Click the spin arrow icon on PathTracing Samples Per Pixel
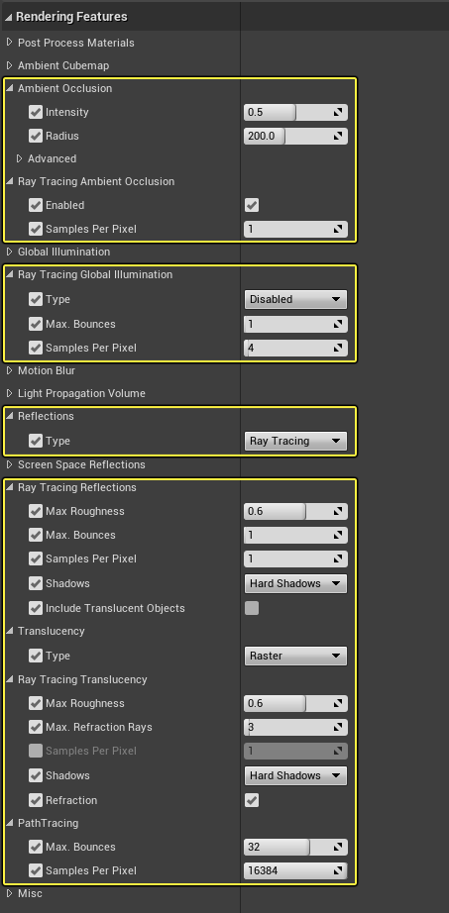 coord(338,871)
